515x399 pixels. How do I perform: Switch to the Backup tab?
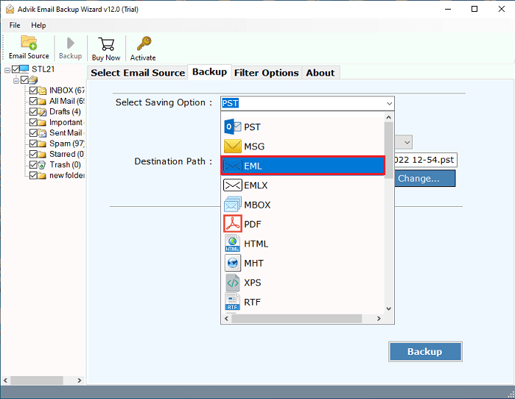[209, 72]
